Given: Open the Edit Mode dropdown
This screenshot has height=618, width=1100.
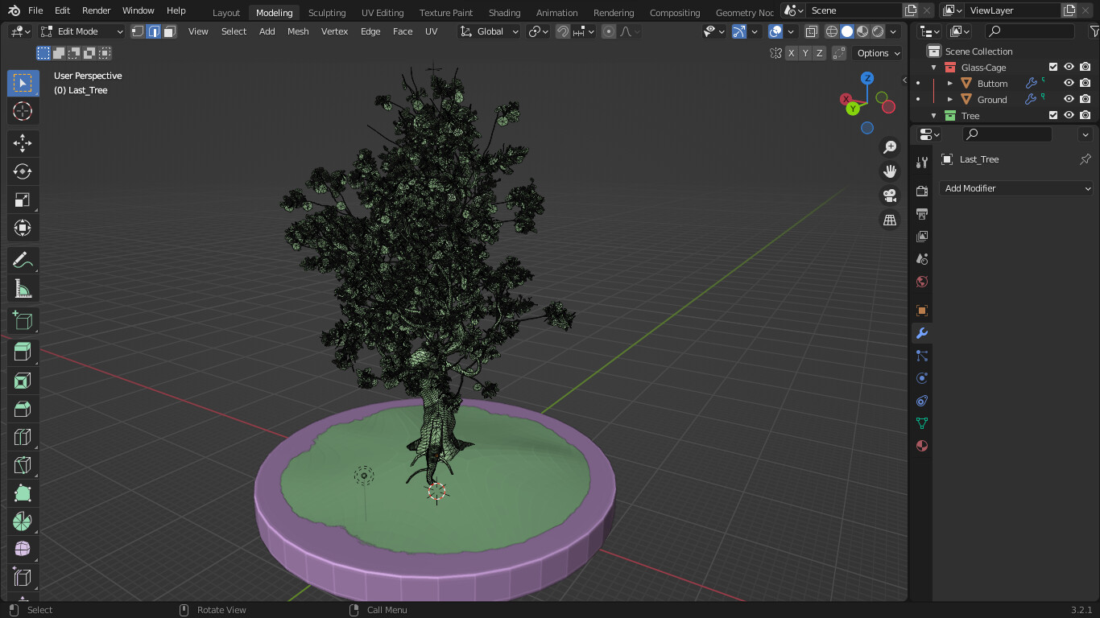Looking at the screenshot, I should tap(81, 31).
